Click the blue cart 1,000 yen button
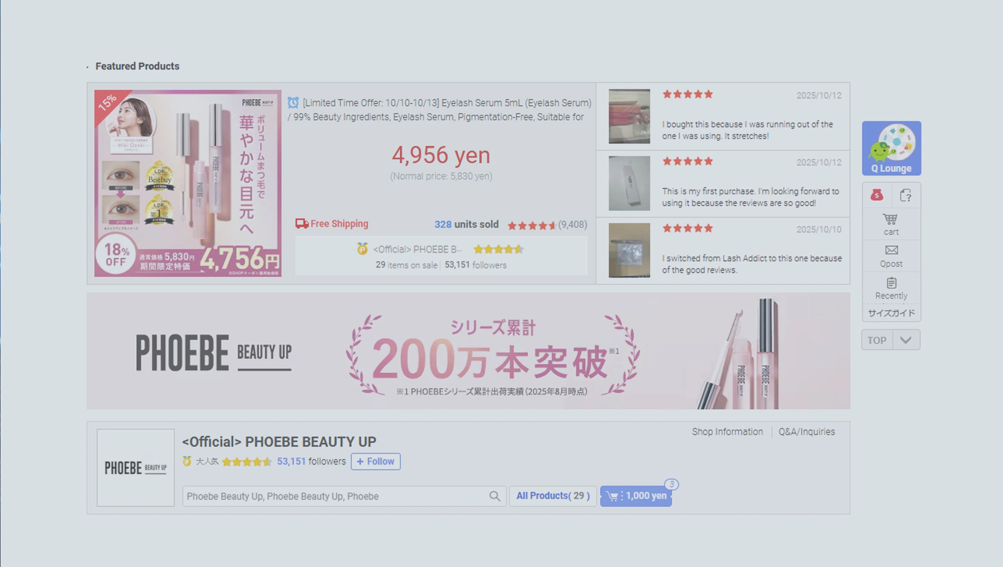1003x567 pixels. (636, 496)
